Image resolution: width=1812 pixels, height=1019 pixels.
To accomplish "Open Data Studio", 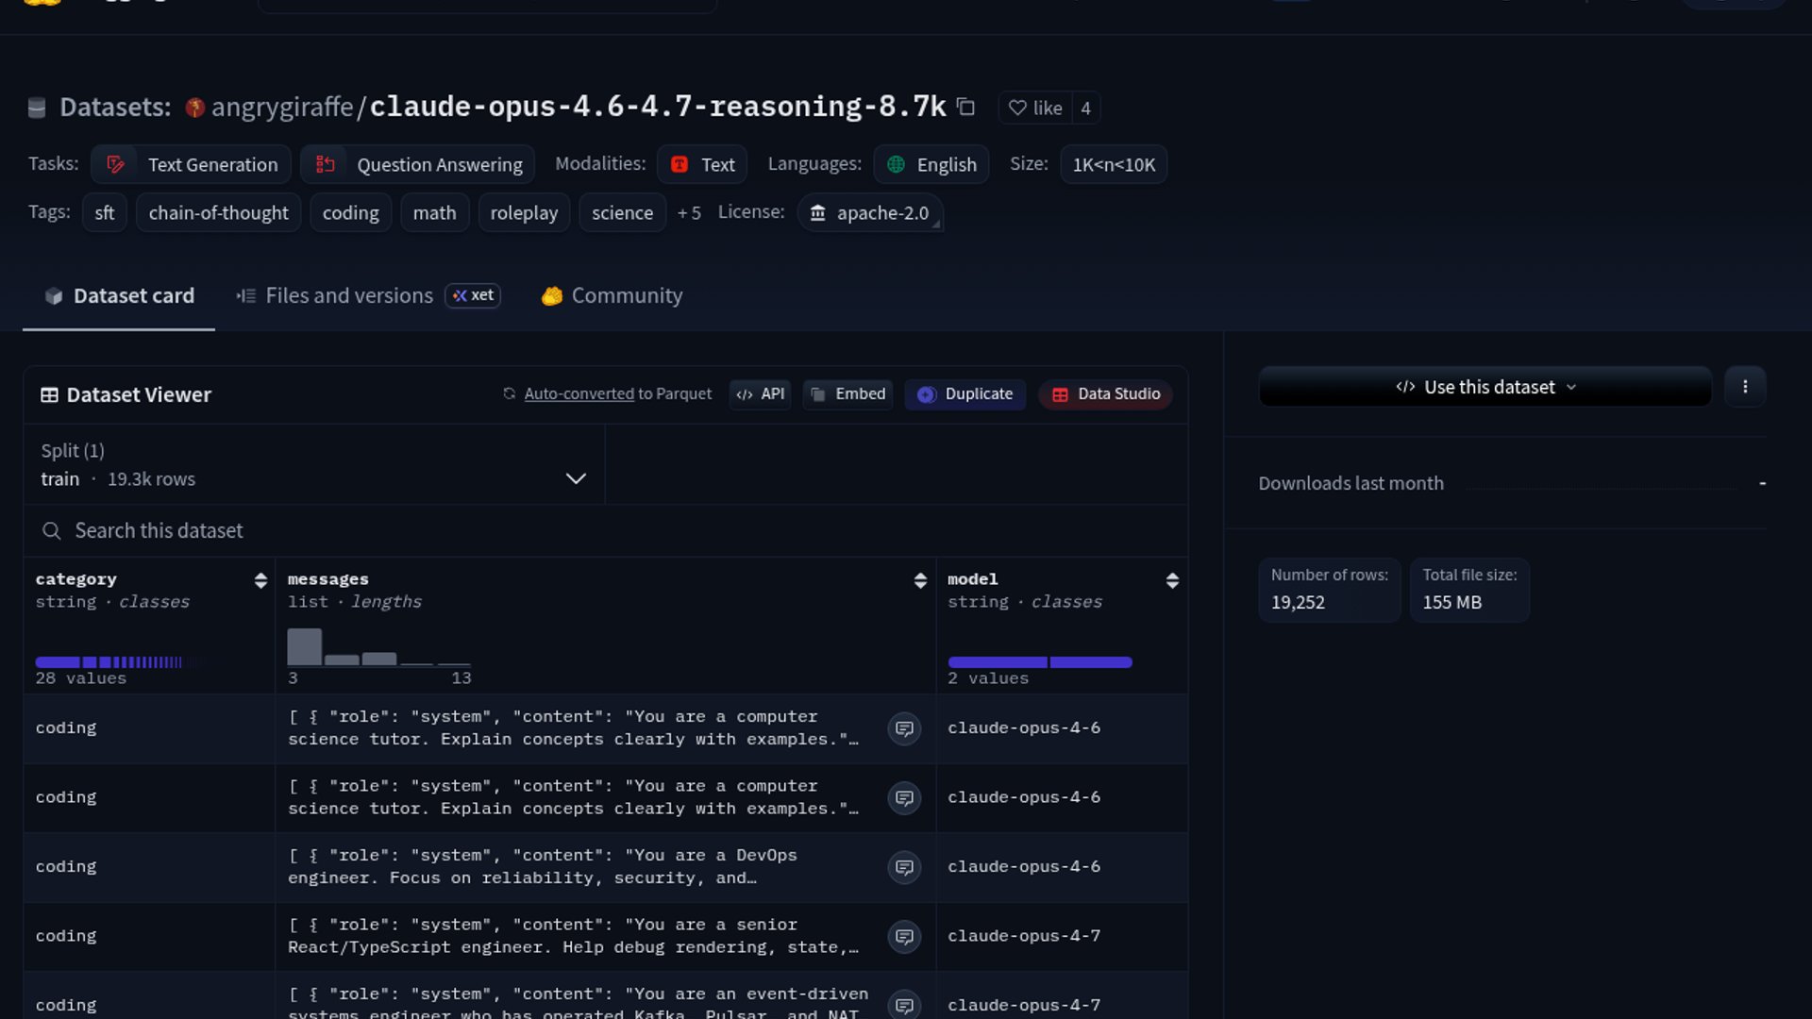I will pos(1105,393).
